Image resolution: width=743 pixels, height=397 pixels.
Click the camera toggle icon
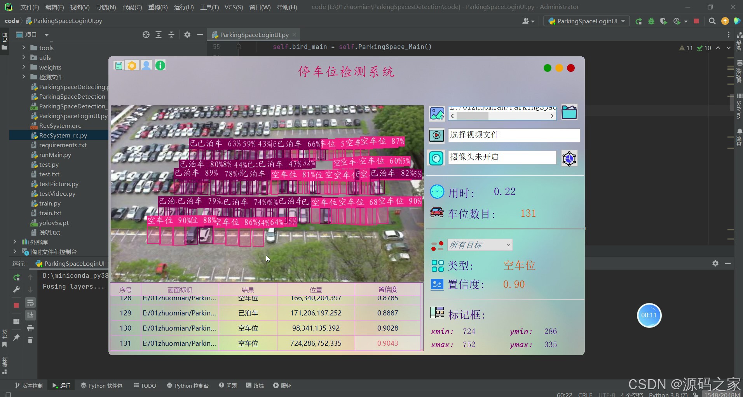click(x=436, y=158)
